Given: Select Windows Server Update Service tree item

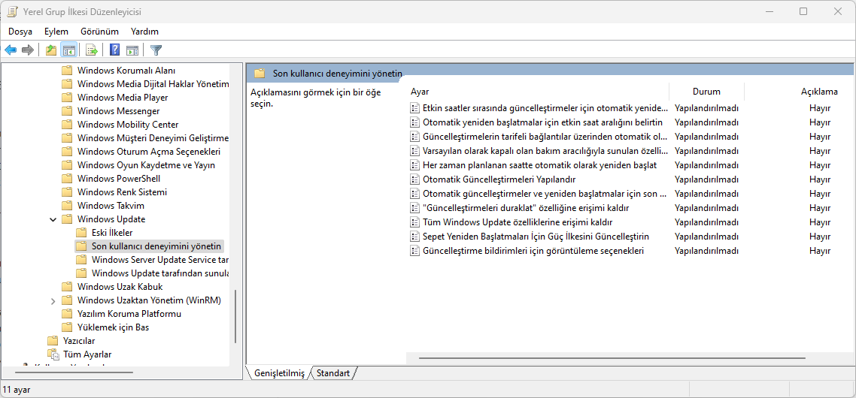Looking at the screenshot, I should (x=160, y=260).
